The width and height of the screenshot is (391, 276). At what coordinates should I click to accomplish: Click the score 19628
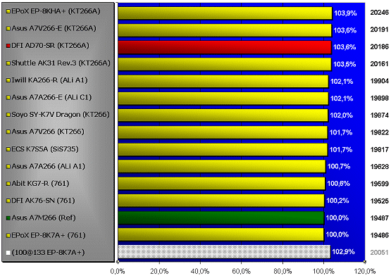(x=380, y=167)
